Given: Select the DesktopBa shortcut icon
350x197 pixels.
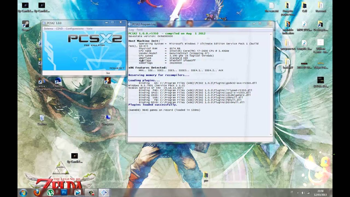Looking at the screenshot, I should point(320,26).
